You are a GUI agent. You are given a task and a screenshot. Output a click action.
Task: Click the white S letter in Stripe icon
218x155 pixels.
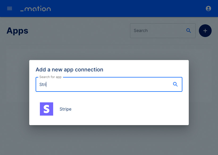[x=47, y=109]
